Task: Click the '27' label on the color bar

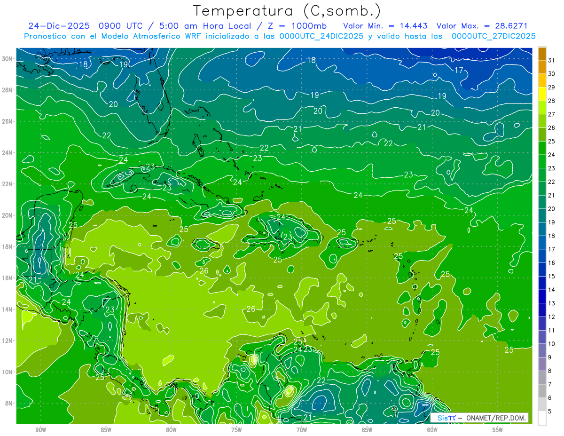Action: pyautogui.click(x=552, y=114)
